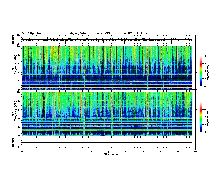Click the ch.1 color scale bar

click(201, 71)
